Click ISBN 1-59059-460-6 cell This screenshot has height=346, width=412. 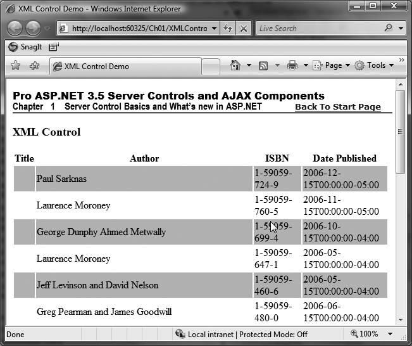tap(277, 285)
